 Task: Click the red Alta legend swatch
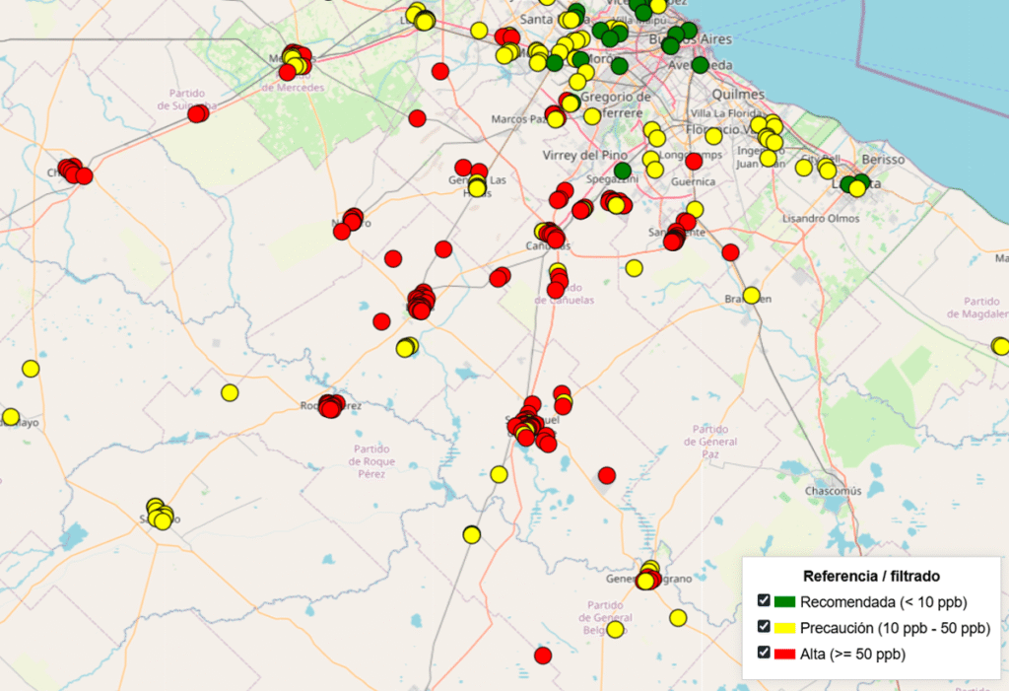tap(784, 654)
